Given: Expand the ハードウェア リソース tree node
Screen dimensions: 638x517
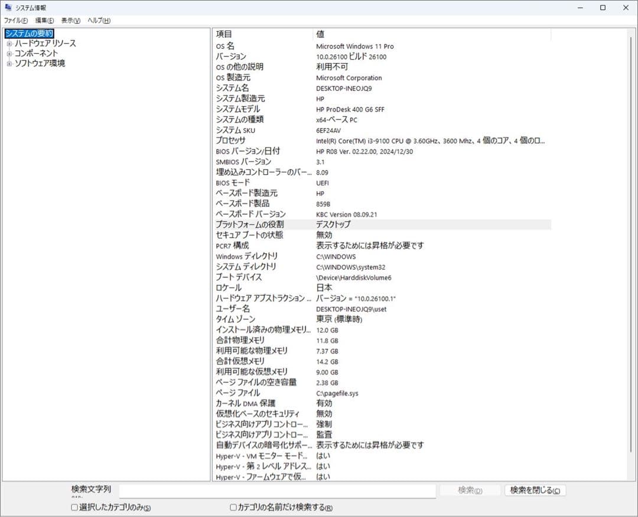Looking at the screenshot, I should pyautogui.click(x=8, y=44).
